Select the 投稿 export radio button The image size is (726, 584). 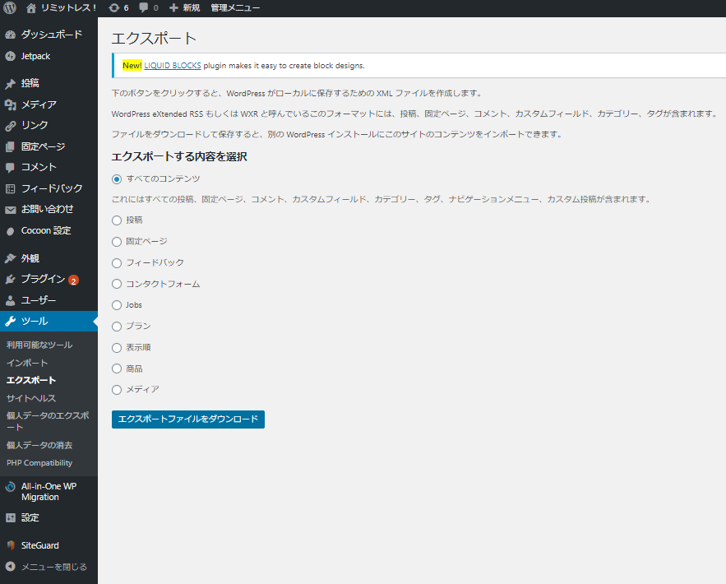click(117, 220)
